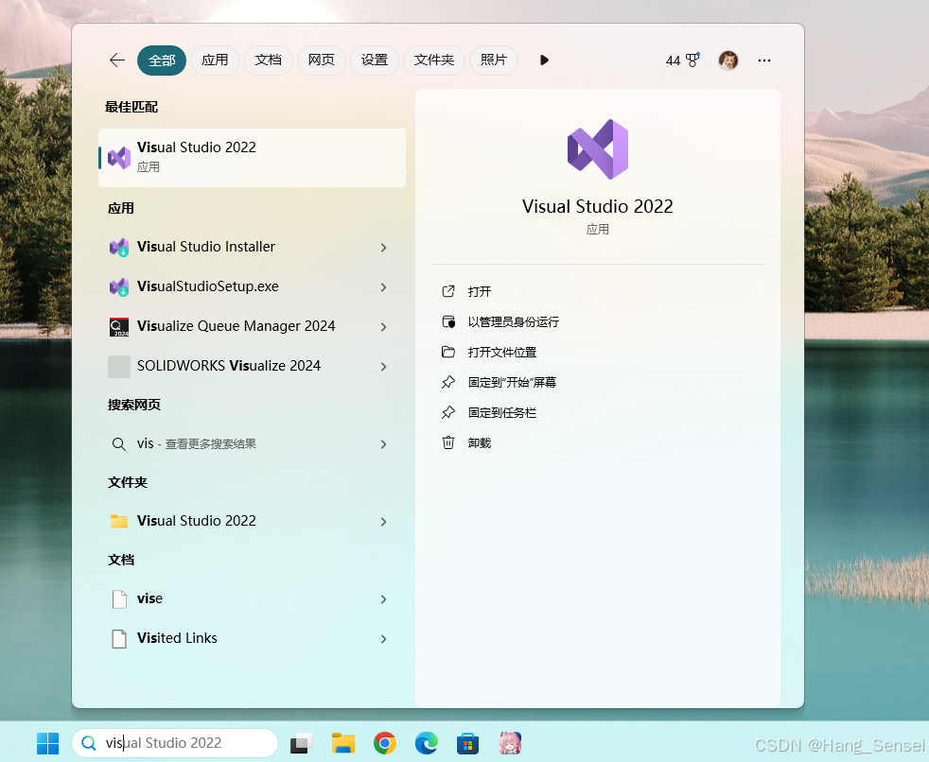This screenshot has height=762, width=929.
Task: Launch Google Chrome from the taskbar
Action: click(384, 743)
